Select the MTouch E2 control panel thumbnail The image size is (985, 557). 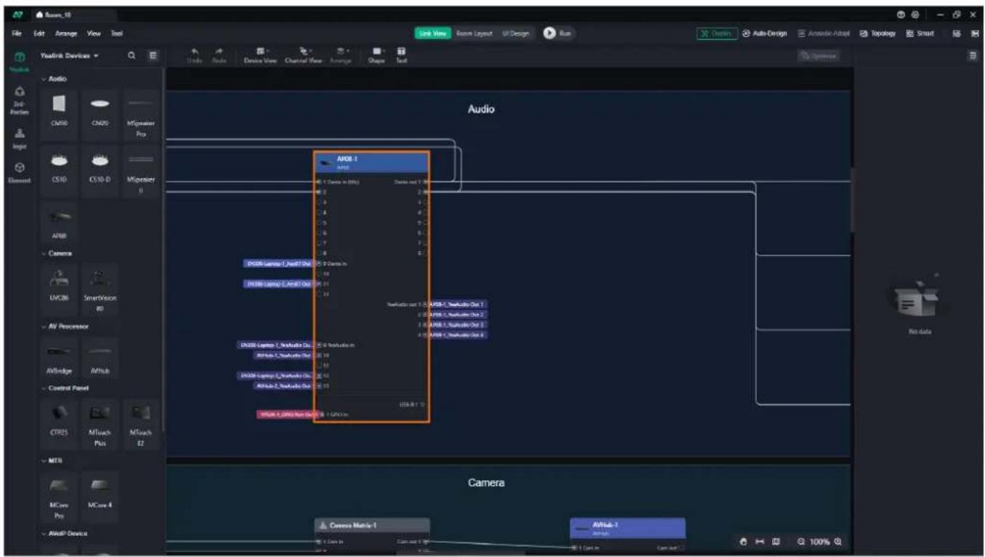pos(141,424)
